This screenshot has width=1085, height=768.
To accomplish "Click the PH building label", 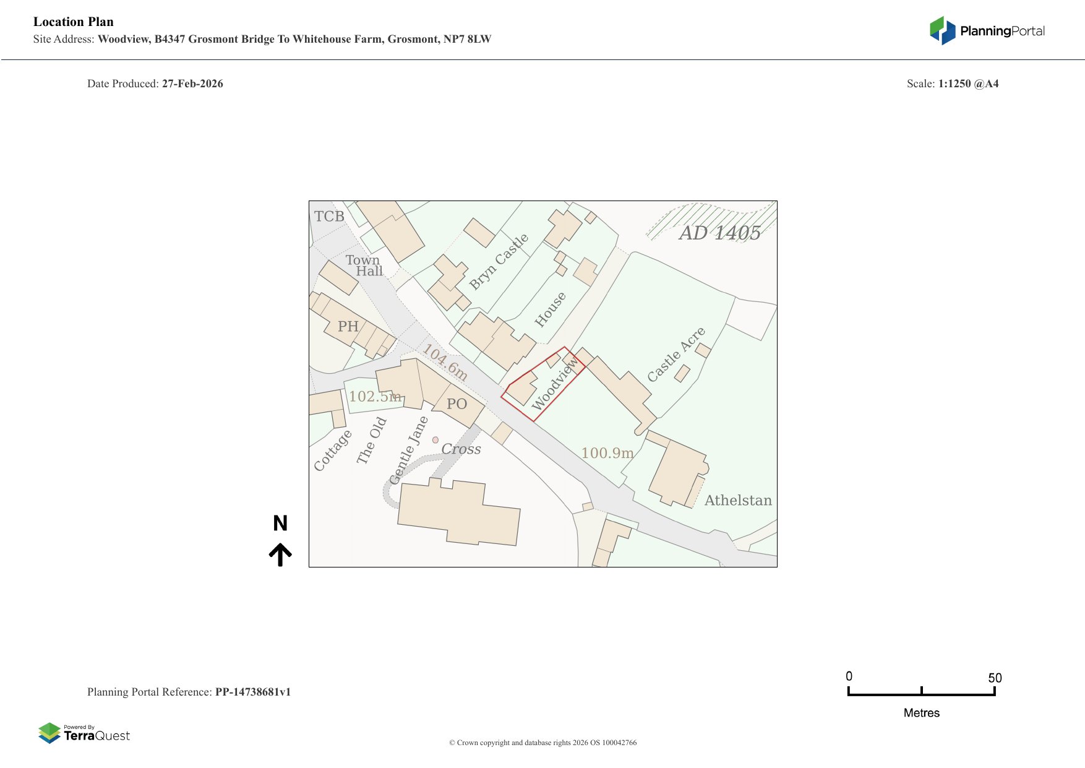I will click(x=348, y=326).
